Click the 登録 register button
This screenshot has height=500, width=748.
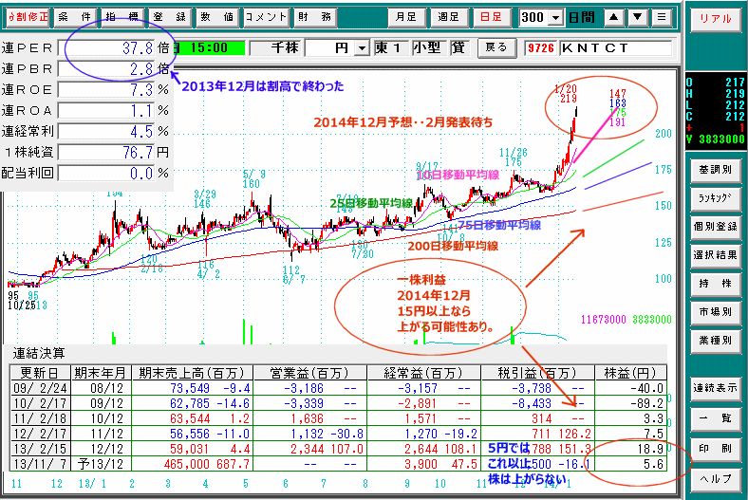(170, 18)
